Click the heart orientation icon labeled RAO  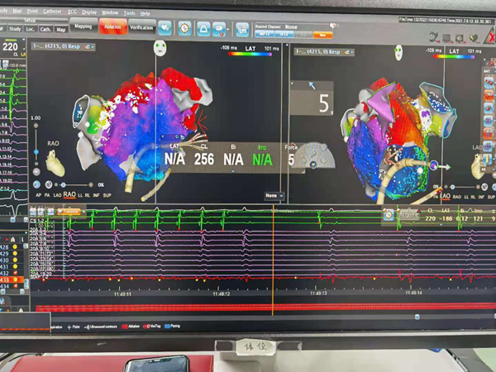tap(53, 165)
